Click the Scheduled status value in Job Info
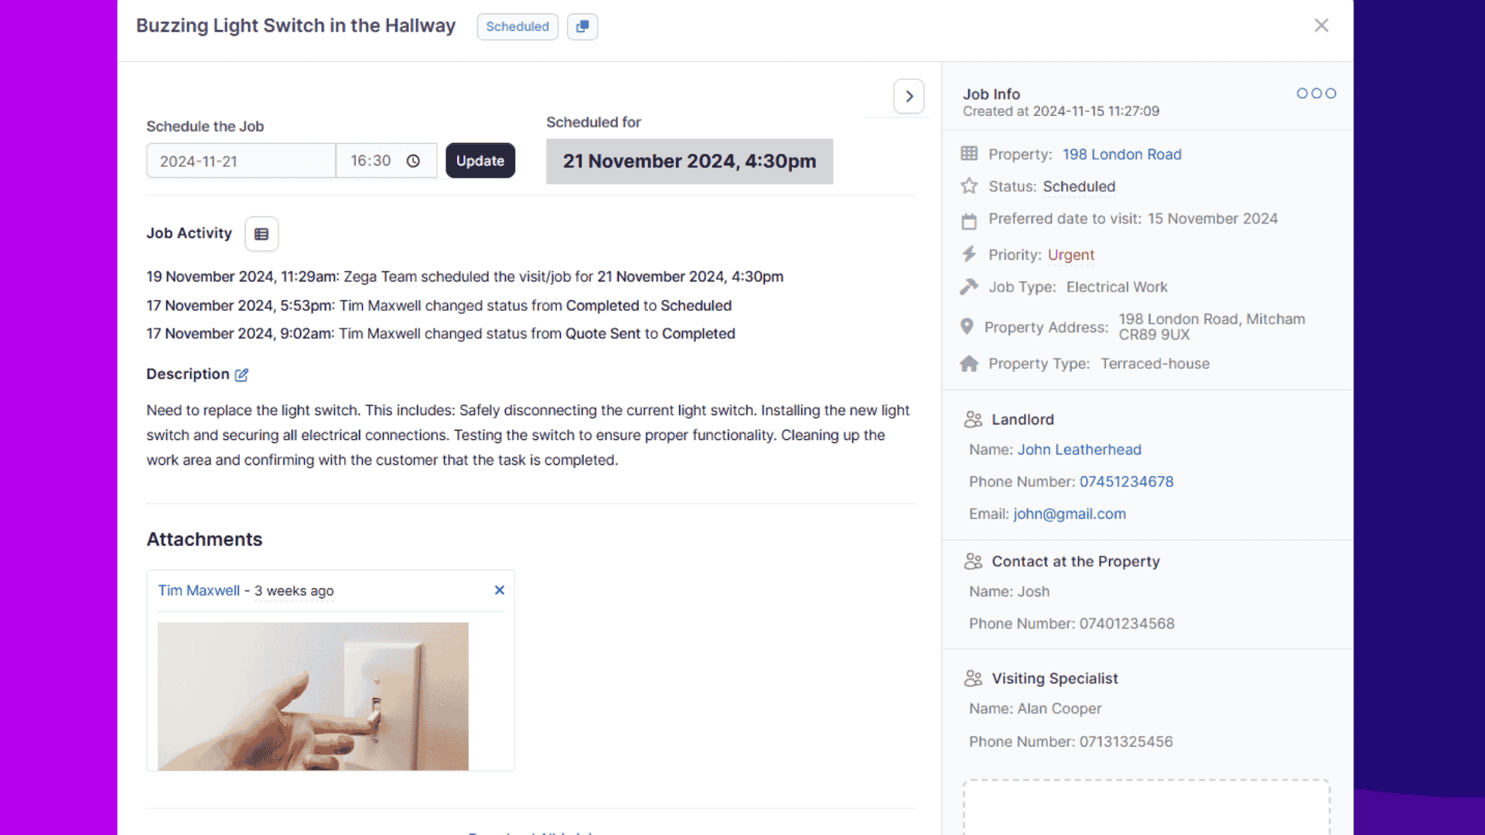The image size is (1485, 835). [1079, 187]
